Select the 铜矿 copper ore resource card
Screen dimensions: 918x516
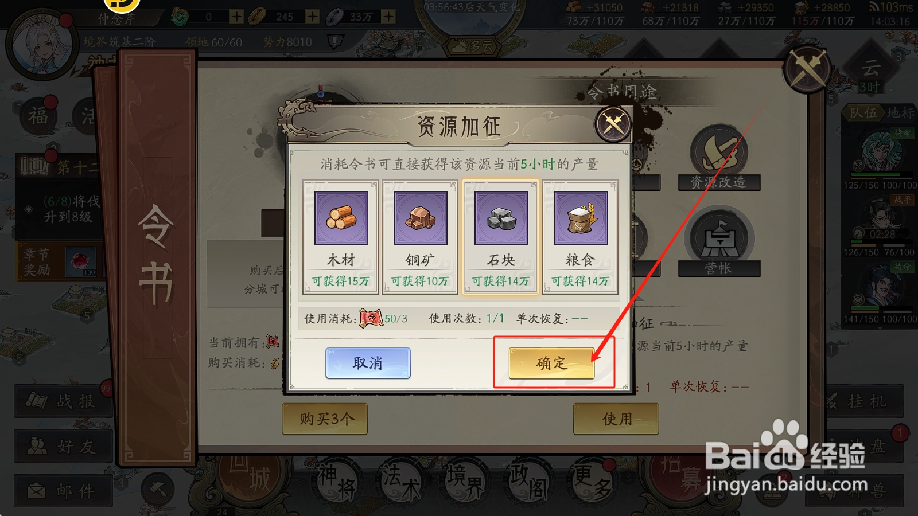(x=420, y=237)
